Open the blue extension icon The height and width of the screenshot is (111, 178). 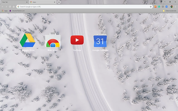tap(167, 7)
